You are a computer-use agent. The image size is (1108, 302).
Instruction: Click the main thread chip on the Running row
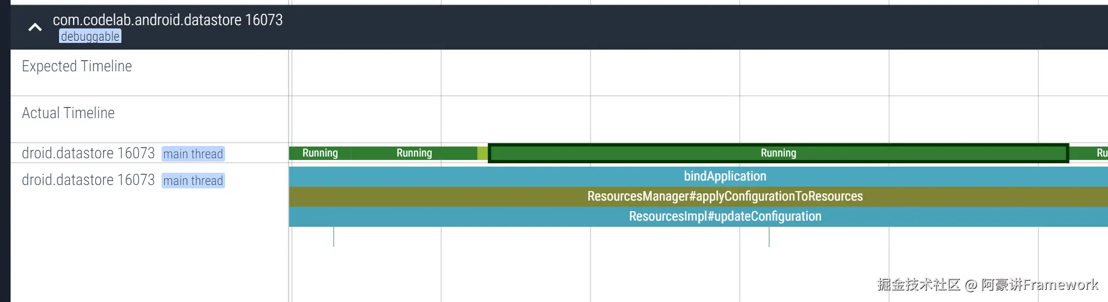coord(193,154)
